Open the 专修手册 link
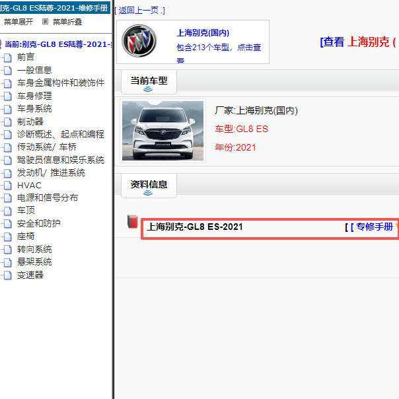Screen dimensions: 399x399 click(375, 227)
